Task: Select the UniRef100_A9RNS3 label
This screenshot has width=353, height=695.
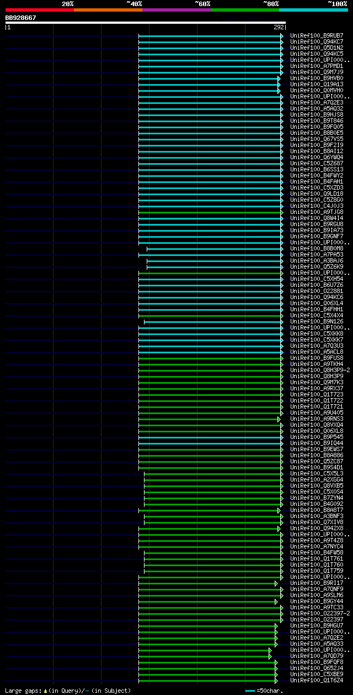Action: tap(317, 419)
